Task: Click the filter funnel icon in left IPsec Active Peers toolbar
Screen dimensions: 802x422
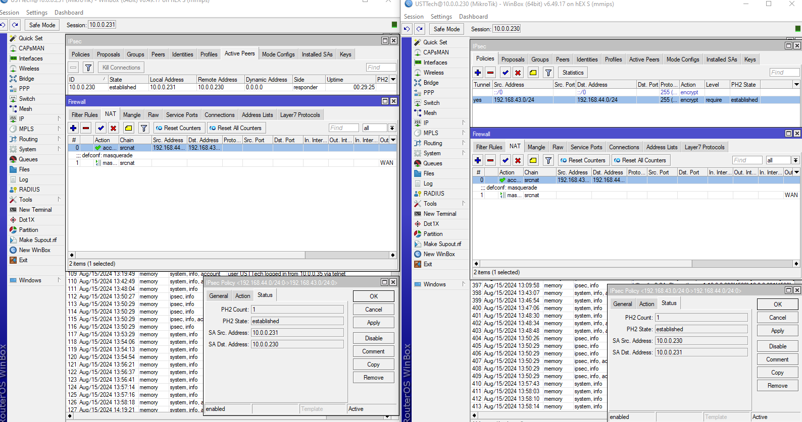Action: coord(88,68)
